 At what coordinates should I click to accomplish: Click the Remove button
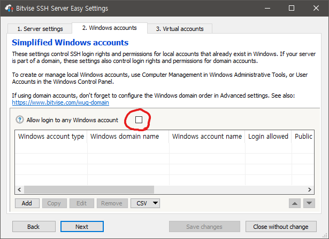[x=112, y=203]
